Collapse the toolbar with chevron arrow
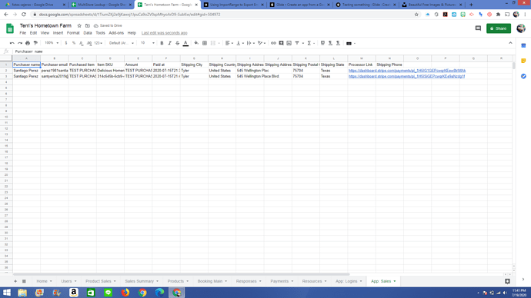The image size is (531, 298). click(510, 43)
